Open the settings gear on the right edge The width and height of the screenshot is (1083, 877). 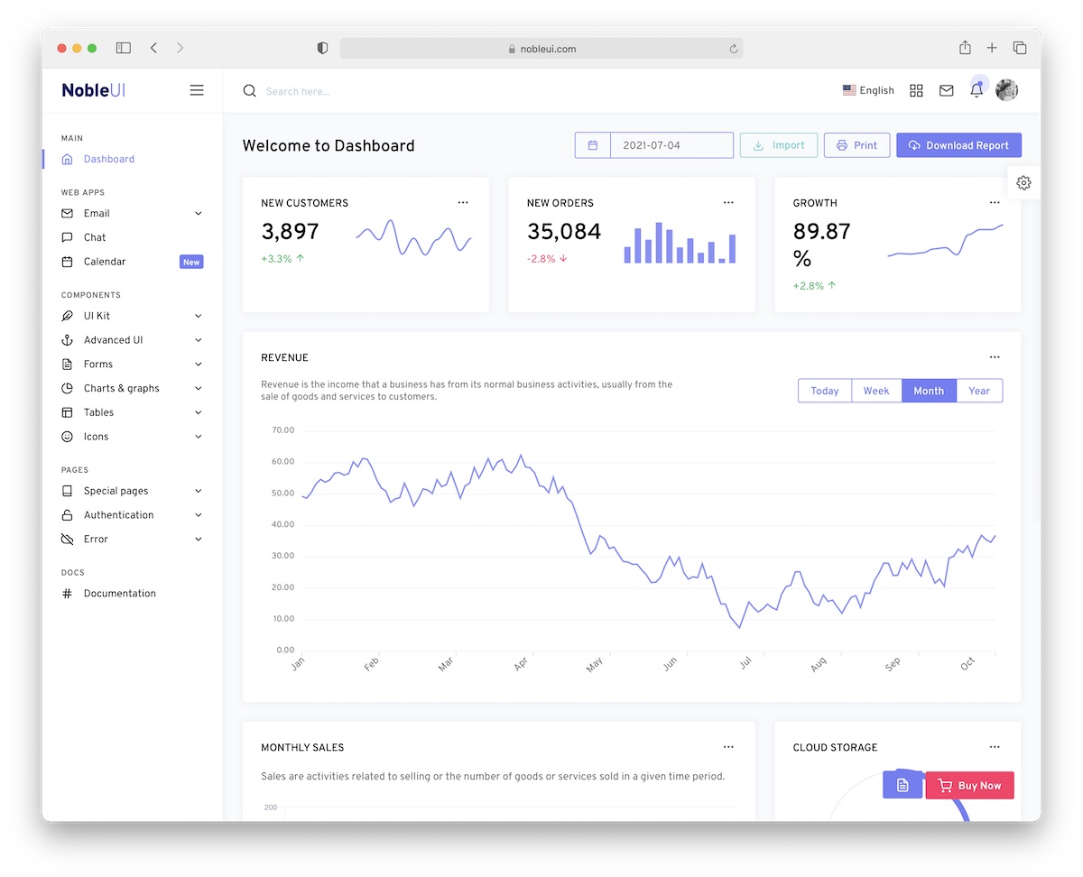[x=1023, y=182]
